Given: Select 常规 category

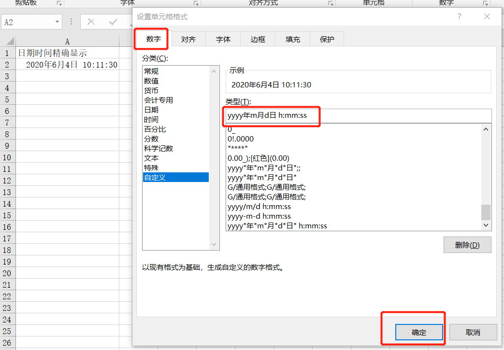Looking at the screenshot, I should 176,71.
